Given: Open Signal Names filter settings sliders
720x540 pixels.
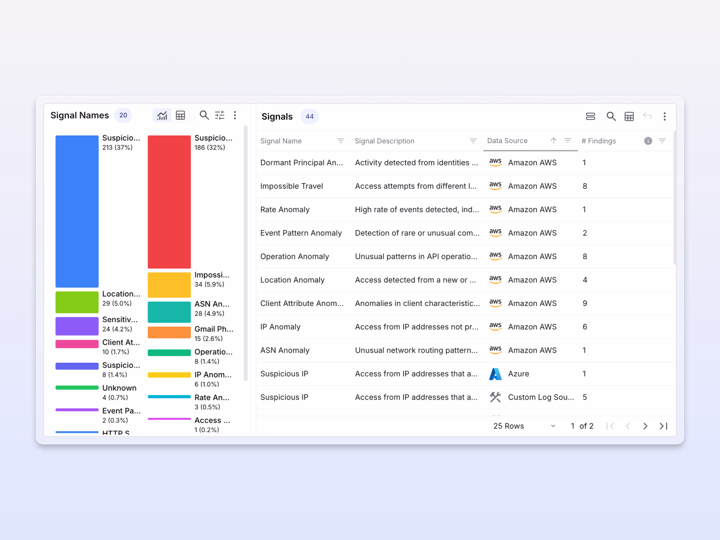Looking at the screenshot, I should coord(220,115).
